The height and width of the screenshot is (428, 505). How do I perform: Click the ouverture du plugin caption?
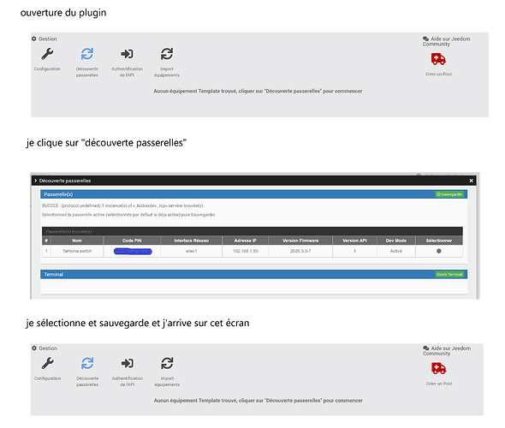point(63,13)
